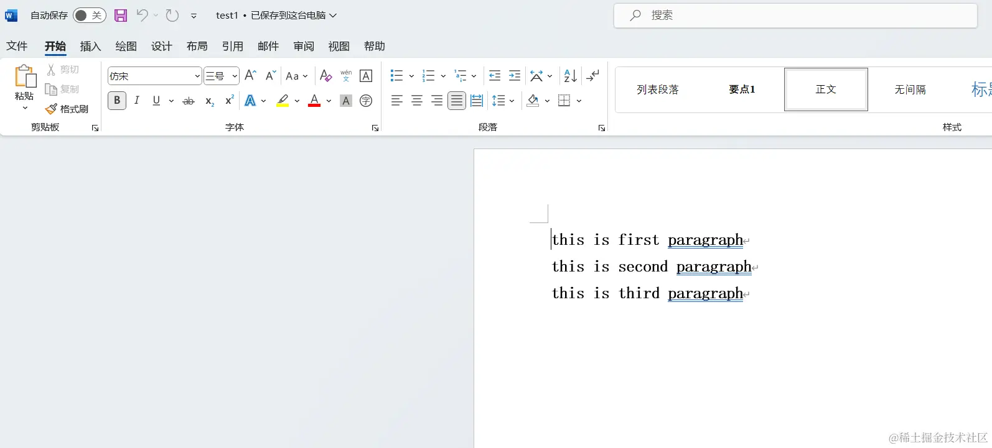
Task: Open the phonetic guide (wén) tool
Action: point(346,76)
